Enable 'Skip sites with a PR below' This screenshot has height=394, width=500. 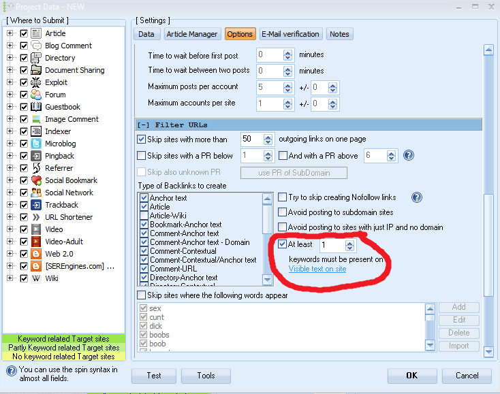(x=142, y=156)
